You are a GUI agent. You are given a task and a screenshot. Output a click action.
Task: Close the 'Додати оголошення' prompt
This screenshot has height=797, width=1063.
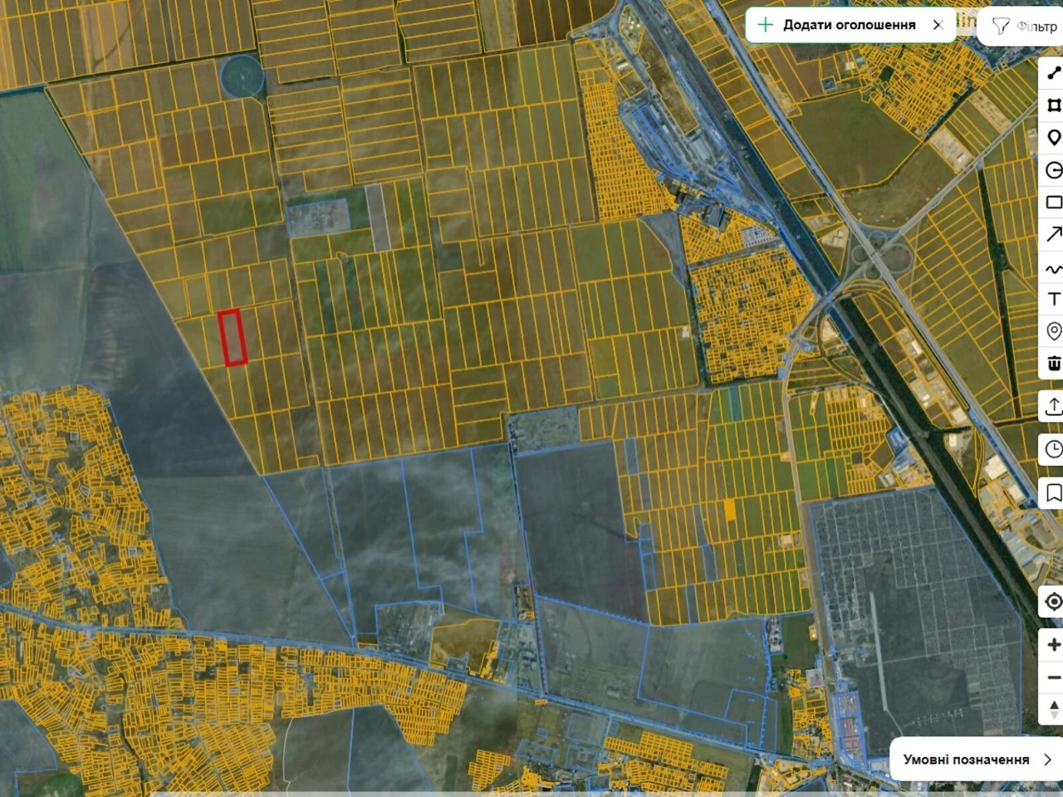(x=938, y=25)
